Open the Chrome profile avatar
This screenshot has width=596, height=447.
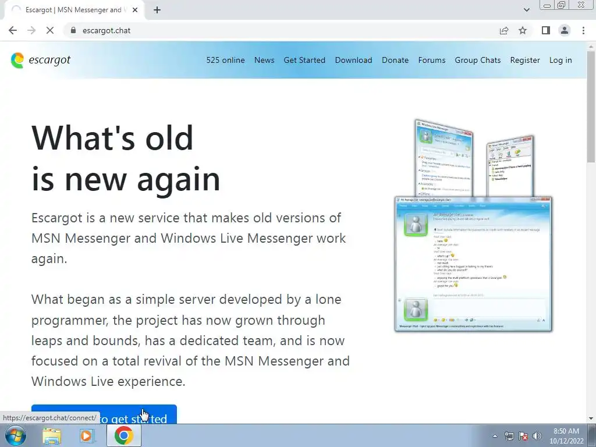[565, 30]
